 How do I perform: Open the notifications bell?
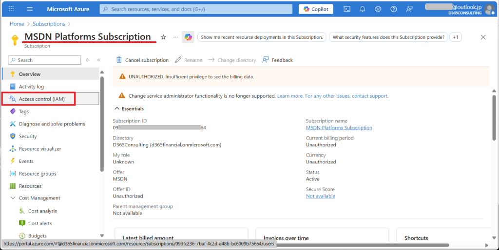click(x=363, y=9)
